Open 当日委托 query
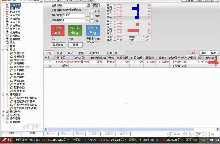The width and height of the screenshot is (220, 144). [x=19, y=70]
